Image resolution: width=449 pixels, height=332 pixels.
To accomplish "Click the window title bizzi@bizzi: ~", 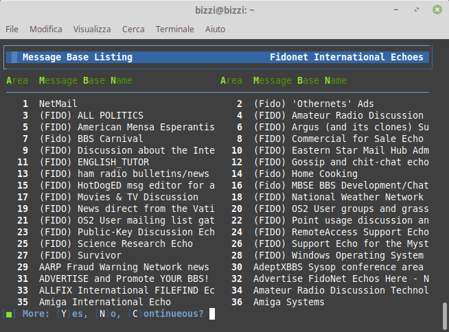I will click(224, 10).
